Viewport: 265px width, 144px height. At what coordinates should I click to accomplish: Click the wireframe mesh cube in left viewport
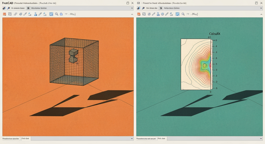pos(74,61)
